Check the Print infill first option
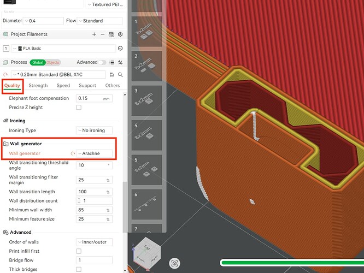Screen dimensions: 364x273 (79, 251)
